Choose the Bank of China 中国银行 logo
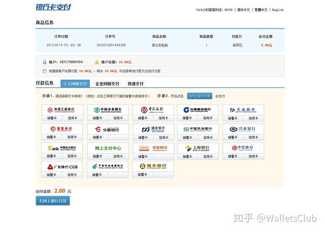 [x=152, y=110]
